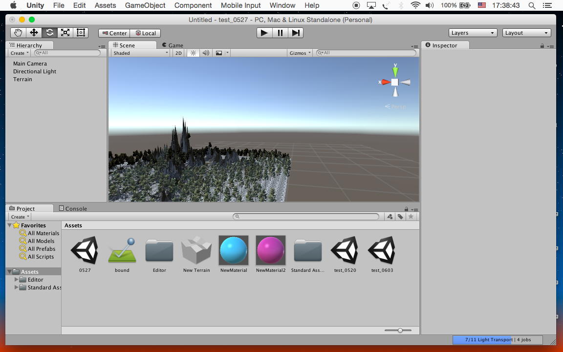This screenshot has width=563, height=352.
Task: Click the Local rotation button
Action: click(146, 33)
